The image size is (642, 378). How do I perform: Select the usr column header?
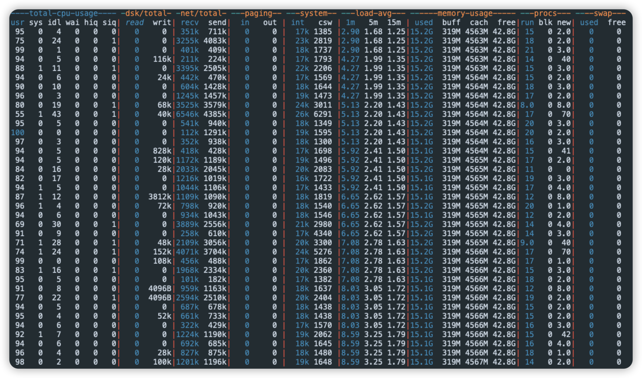[17, 22]
